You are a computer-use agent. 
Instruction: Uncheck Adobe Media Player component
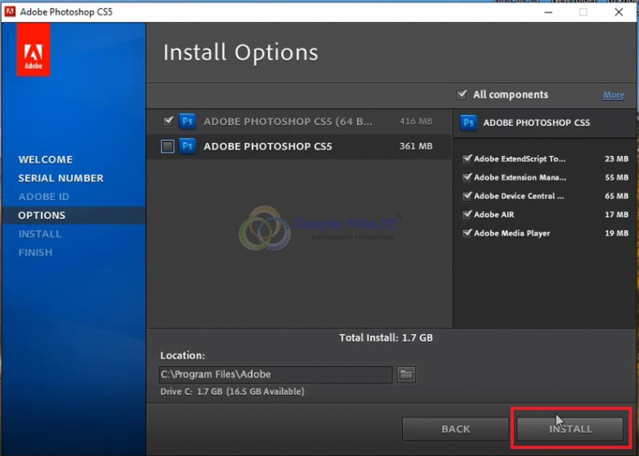click(x=467, y=233)
